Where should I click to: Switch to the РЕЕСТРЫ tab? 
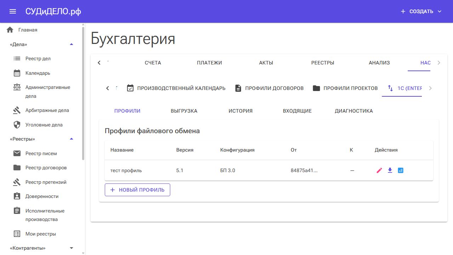(323, 63)
